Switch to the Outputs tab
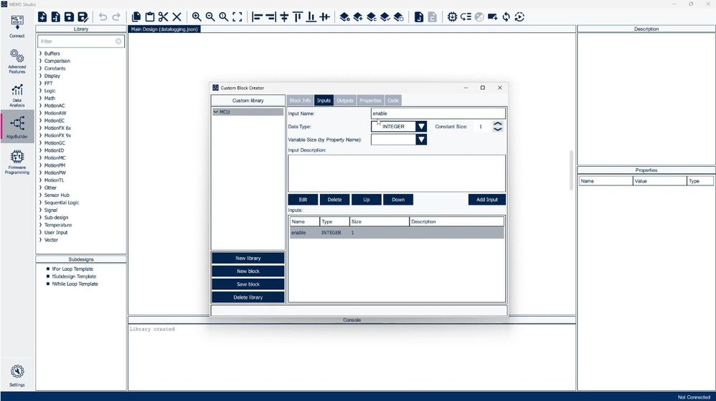 coord(345,100)
